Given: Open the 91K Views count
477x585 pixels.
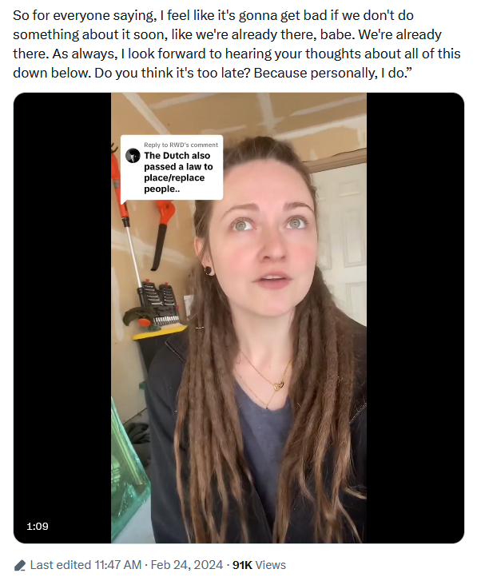Looking at the screenshot, I should coord(259,565).
